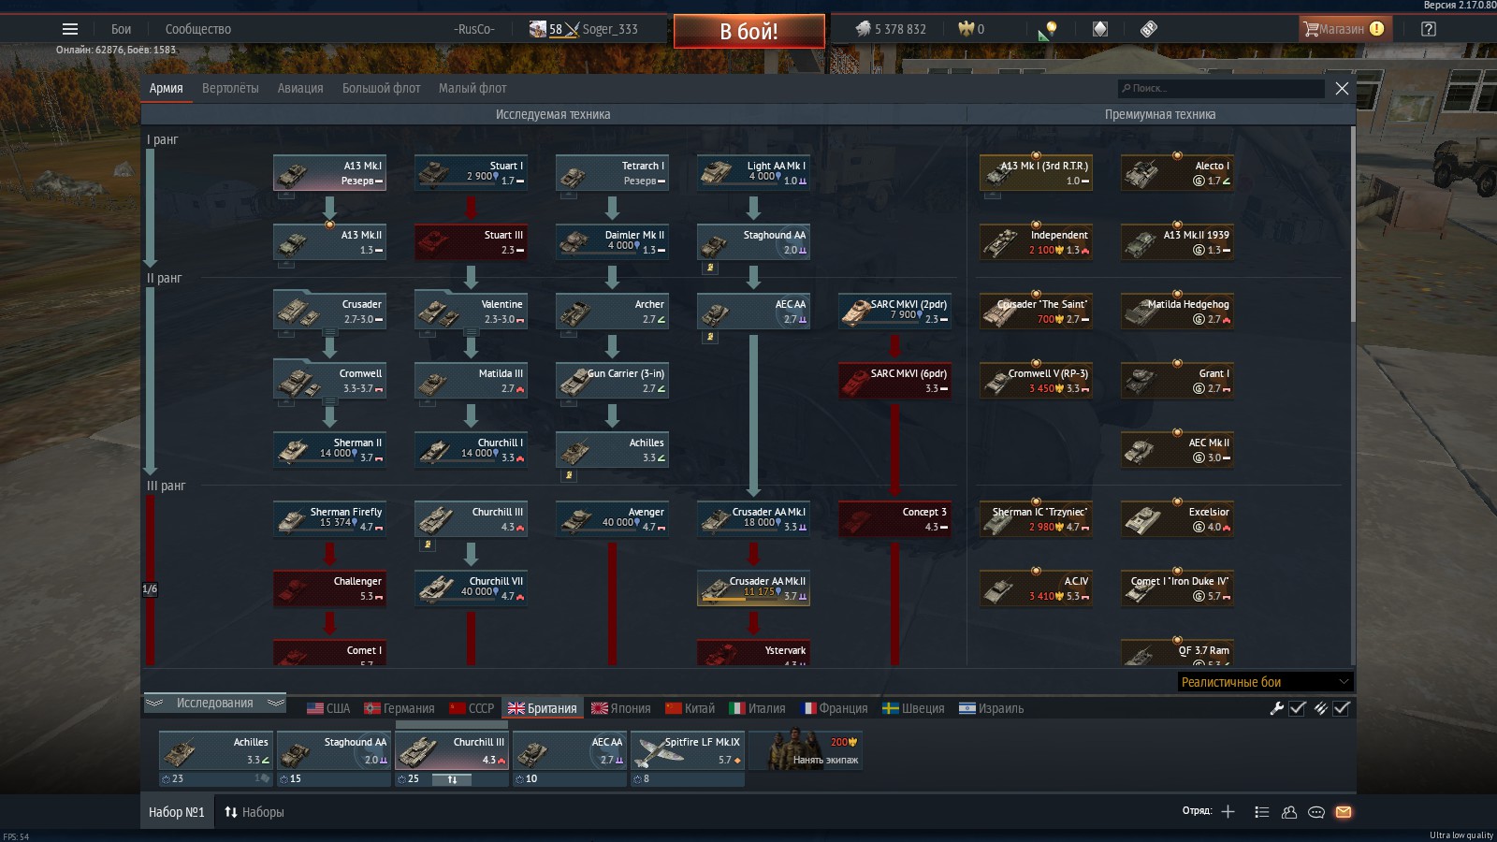Select the Швеция nation tab
The width and height of the screenshot is (1497, 842).
[913, 708]
